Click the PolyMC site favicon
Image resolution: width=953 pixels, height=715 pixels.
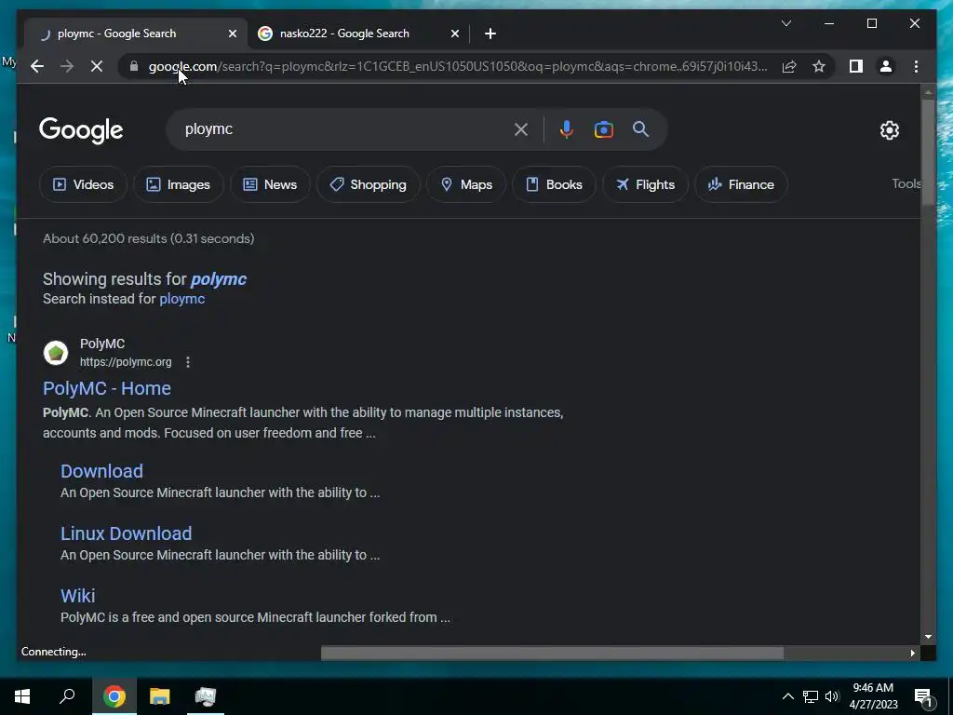pos(55,353)
